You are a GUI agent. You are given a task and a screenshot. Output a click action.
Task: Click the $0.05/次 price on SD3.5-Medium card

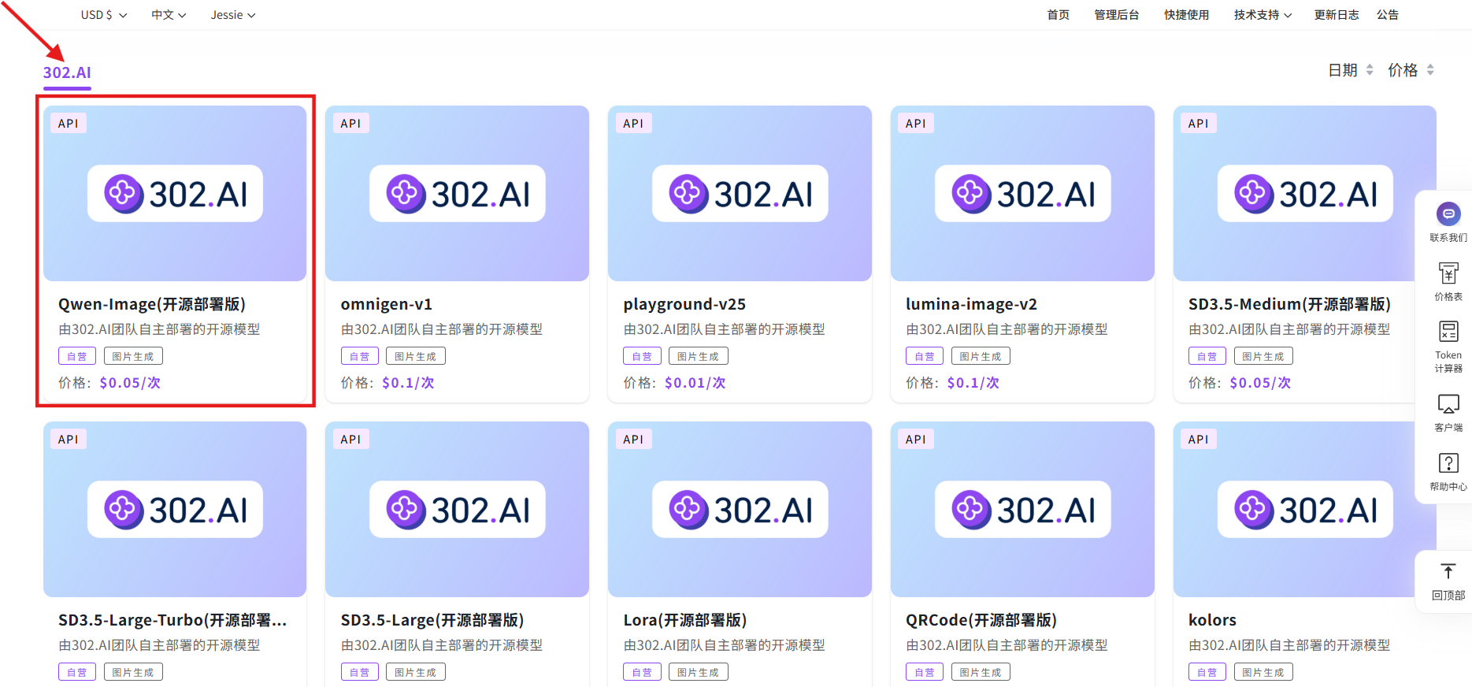click(x=1260, y=383)
